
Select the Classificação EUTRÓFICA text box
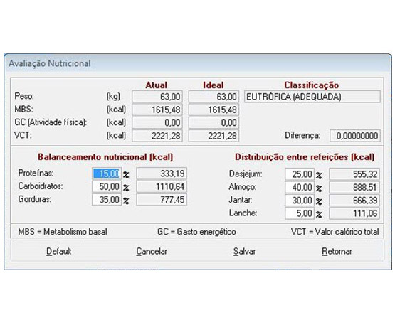[312, 97]
